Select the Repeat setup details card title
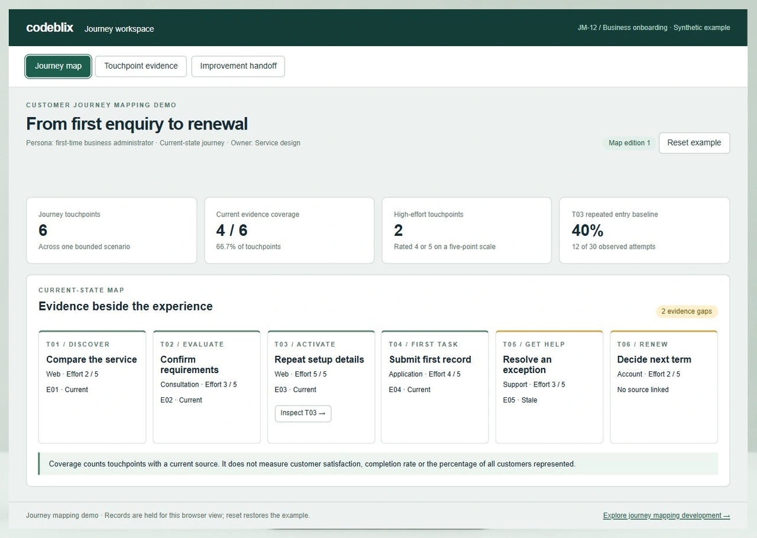 [319, 359]
